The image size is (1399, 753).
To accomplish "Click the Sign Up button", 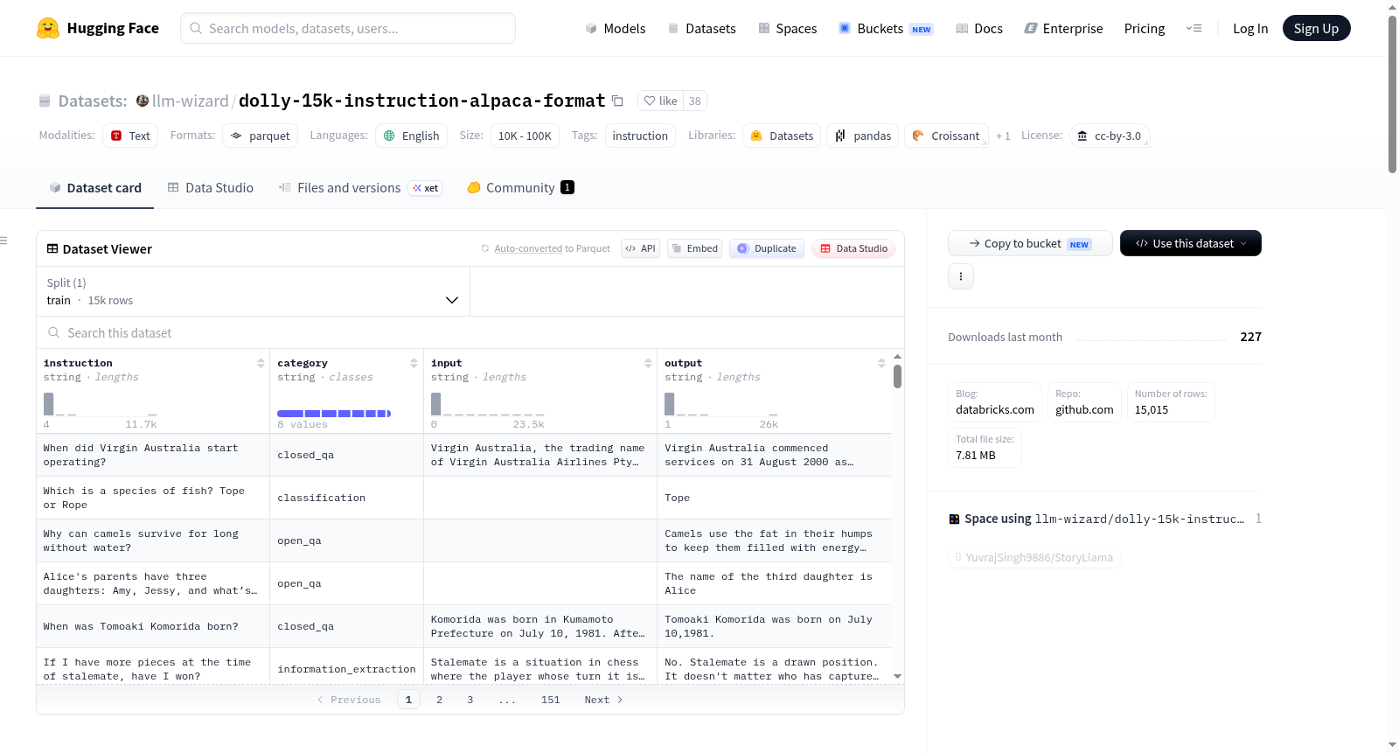I will (1316, 28).
